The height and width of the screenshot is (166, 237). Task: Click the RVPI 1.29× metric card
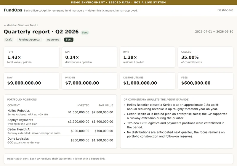(148, 57)
